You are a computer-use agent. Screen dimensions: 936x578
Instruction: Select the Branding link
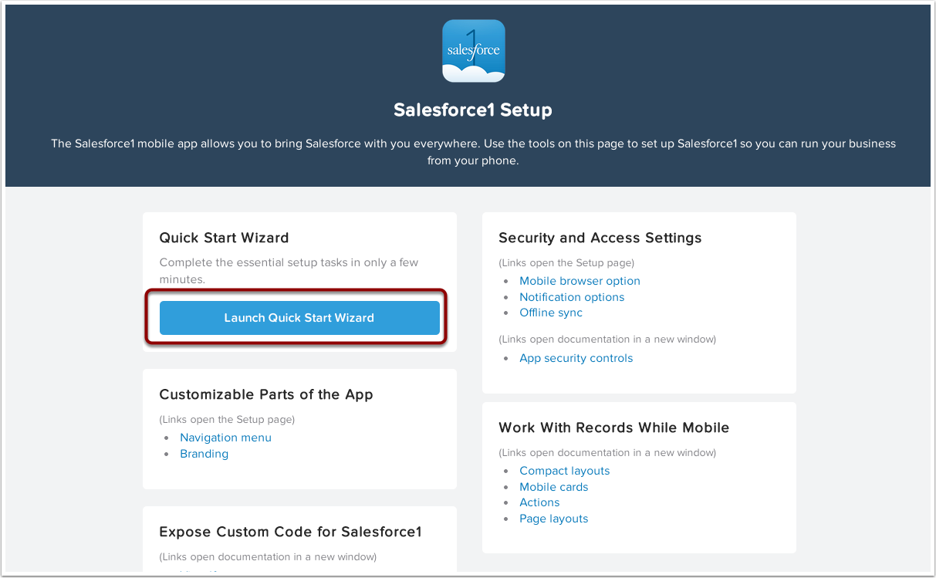[204, 454]
